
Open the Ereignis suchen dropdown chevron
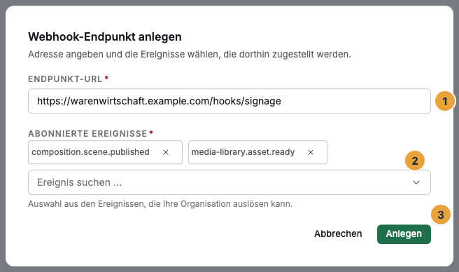pyautogui.click(x=416, y=182)
